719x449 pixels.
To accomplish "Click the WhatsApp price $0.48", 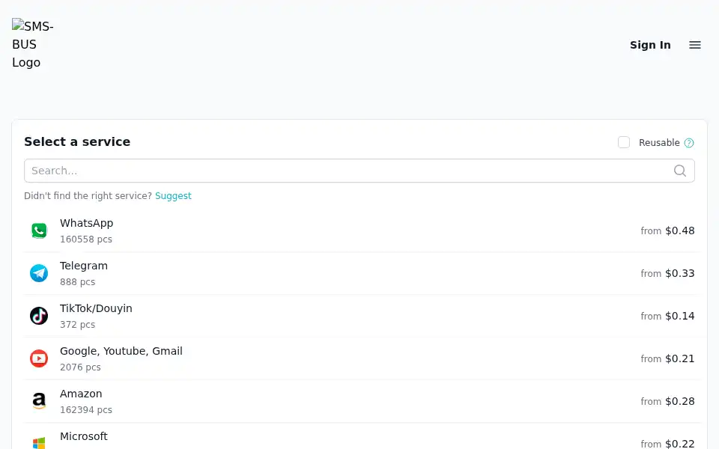I will click(679, 230).
